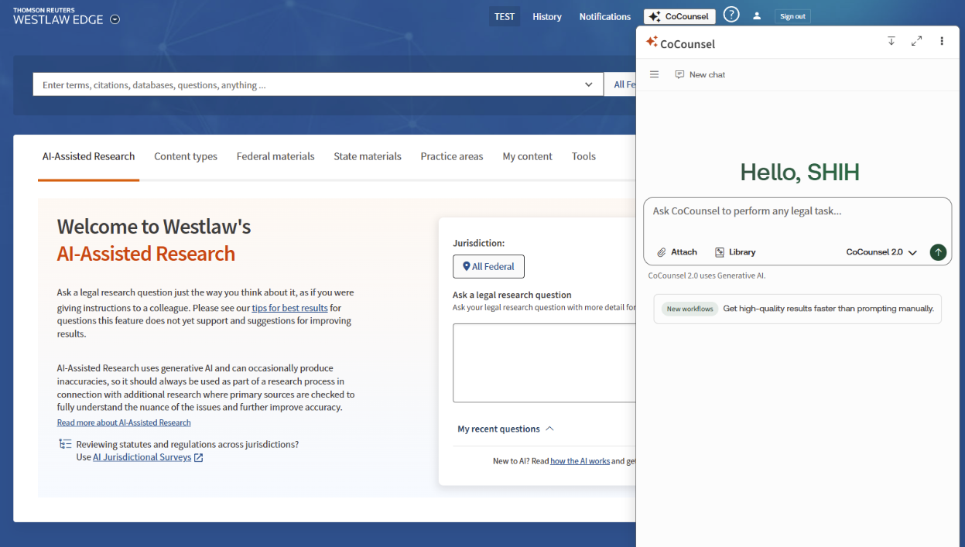The image size is (965, 547).
Task: Attach a file to CoCounsel prompt
Action: (x=676, y=252)
